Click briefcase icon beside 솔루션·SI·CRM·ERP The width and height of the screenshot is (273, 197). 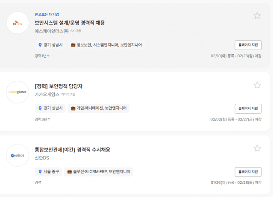point(70,172)
